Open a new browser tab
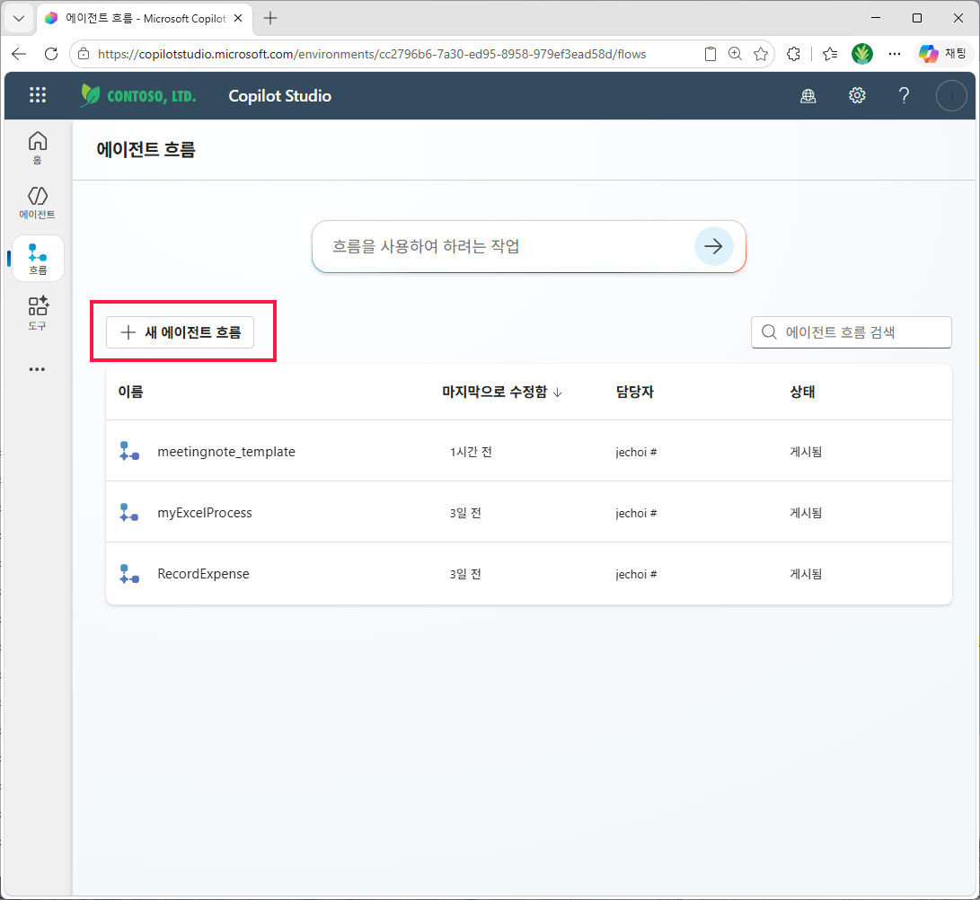The image size is (980, 900). click(x=270, y=18)
